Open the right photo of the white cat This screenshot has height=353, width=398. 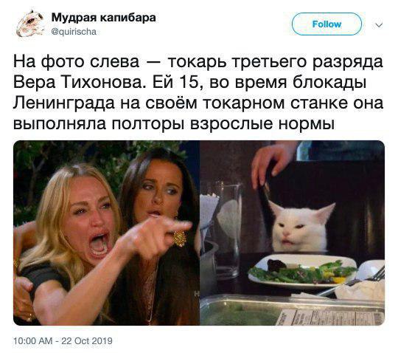[x=292, y=233]
